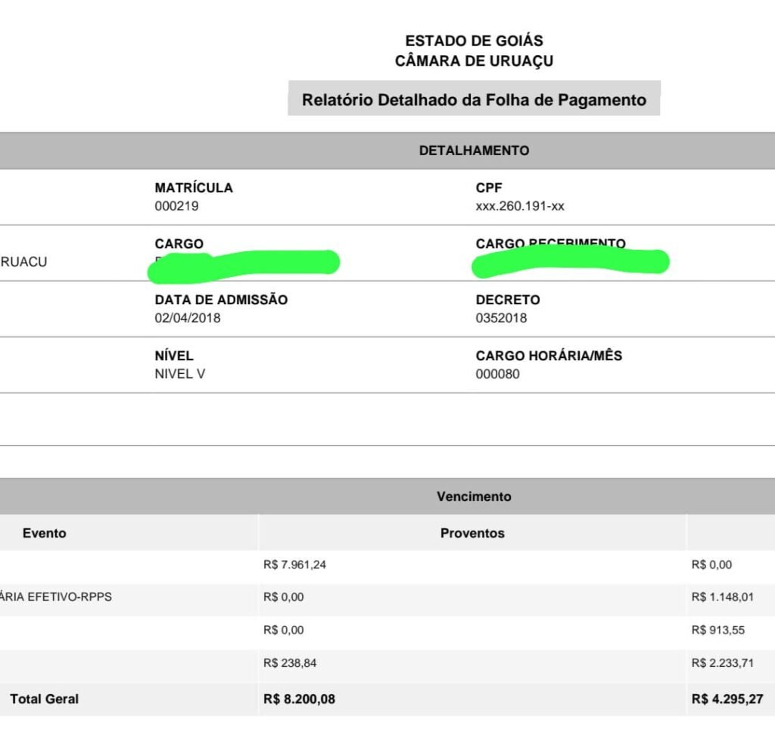This screenshot has width=775, height=735.
Task: Click the green redaction mark under CARGO
Action: (x=250, y=263)
